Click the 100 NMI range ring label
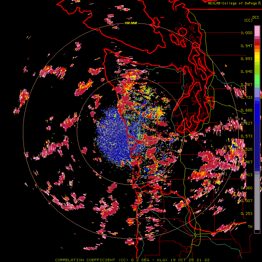Viewport: 262px width, 262px height. pos(131,23)
